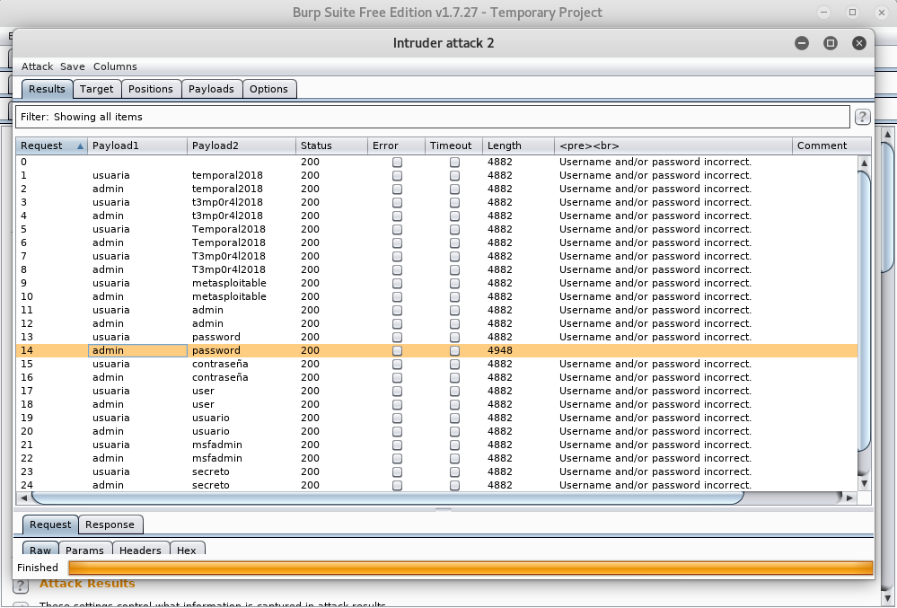Click the Finished attack progress bar
The width and height of the screenshot is (897, 608).
[x=470, y=568]
